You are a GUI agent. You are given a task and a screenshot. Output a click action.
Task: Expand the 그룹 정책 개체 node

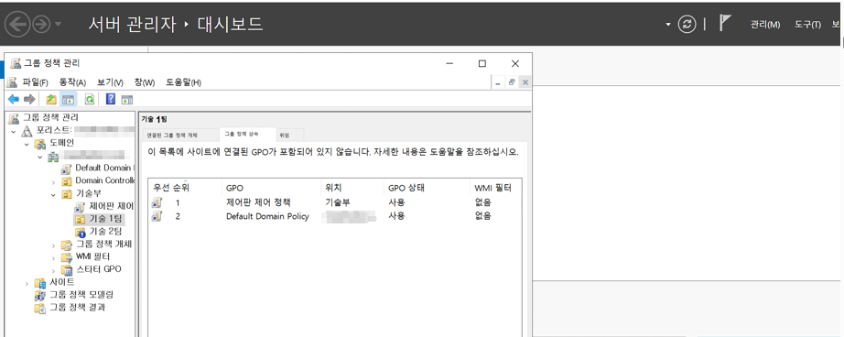53,245
